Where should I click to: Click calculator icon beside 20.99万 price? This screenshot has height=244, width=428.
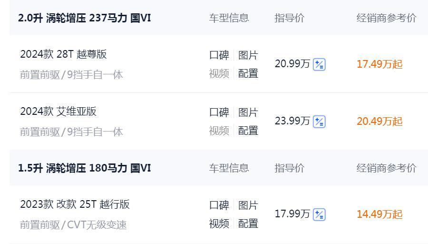click(x=319, y=64)
